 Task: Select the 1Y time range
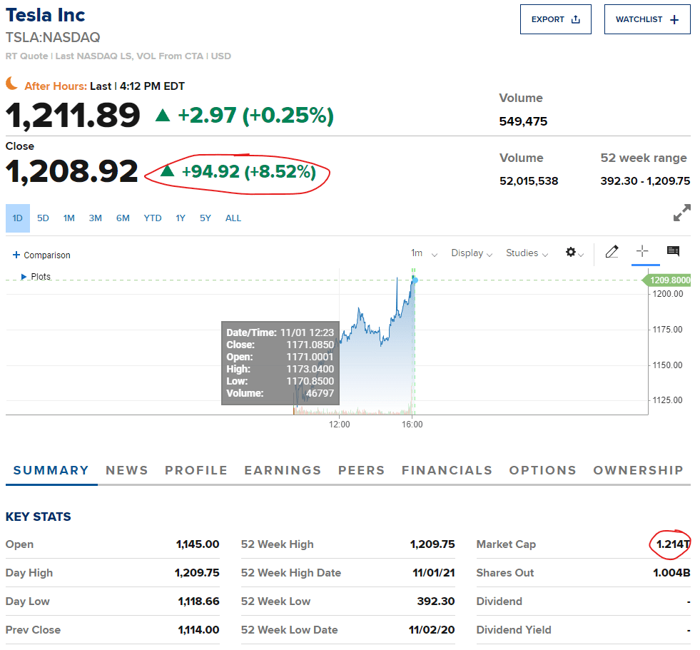pos(181,218)
